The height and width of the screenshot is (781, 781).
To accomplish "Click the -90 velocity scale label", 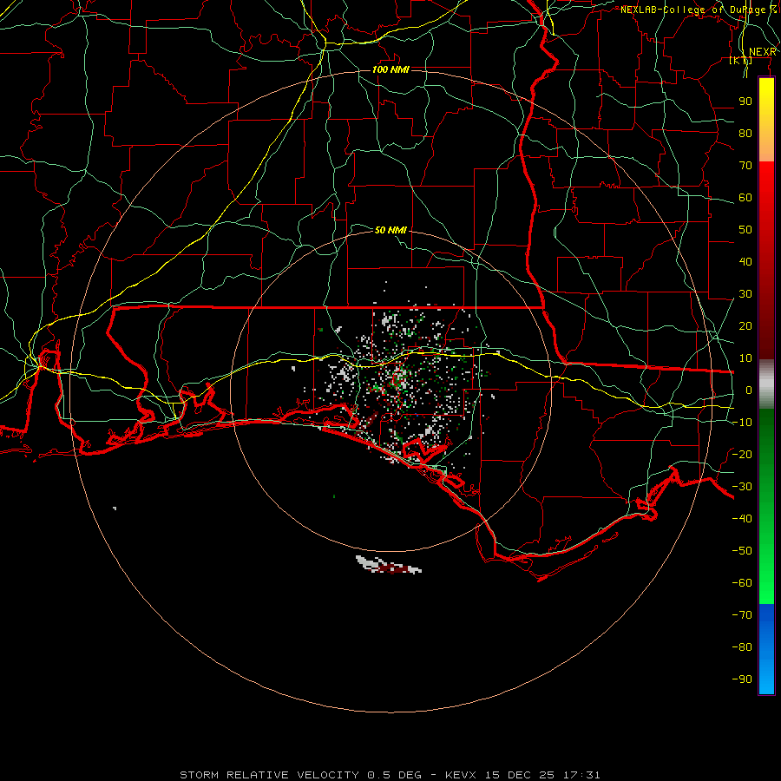I will click(742, 679).
